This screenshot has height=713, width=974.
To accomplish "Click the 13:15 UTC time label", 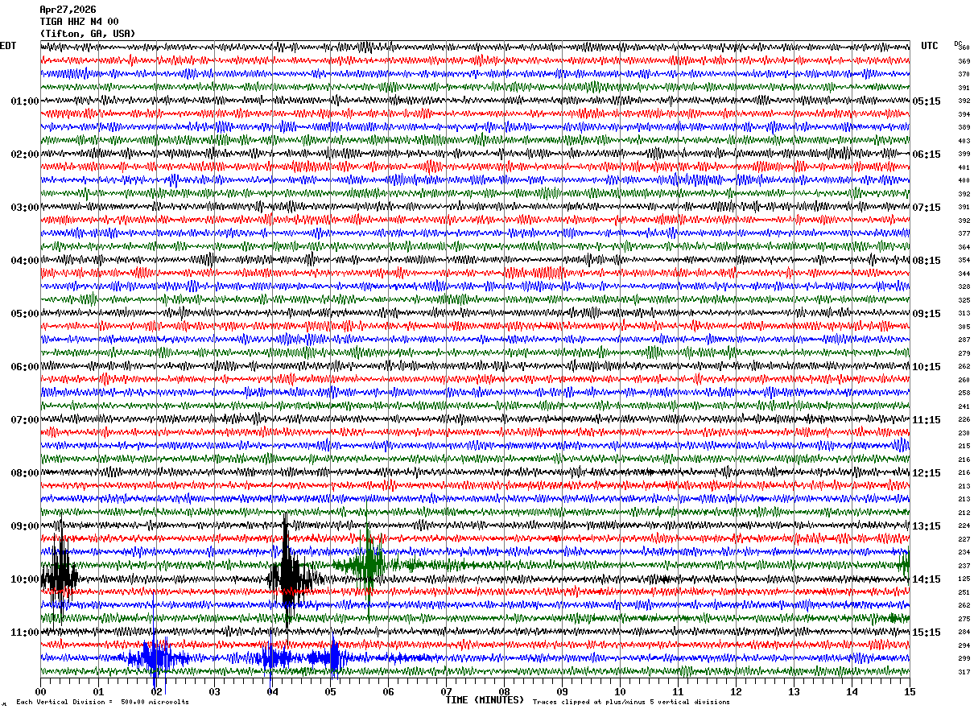I will click(x=927, y=526).
